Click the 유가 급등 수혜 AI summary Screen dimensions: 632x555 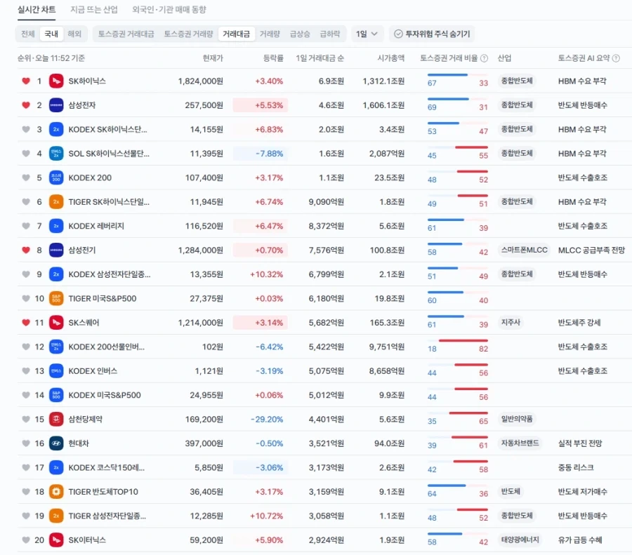(579, 540)
